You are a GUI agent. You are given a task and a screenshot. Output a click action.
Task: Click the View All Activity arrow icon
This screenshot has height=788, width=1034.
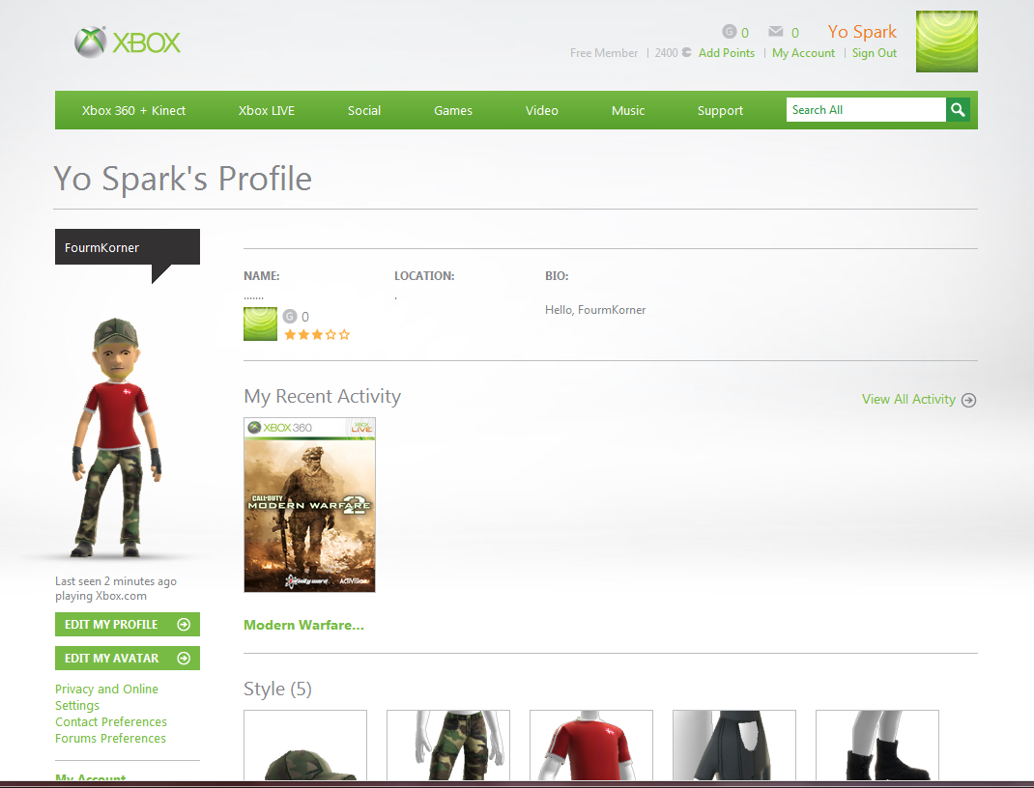(968, 400)
